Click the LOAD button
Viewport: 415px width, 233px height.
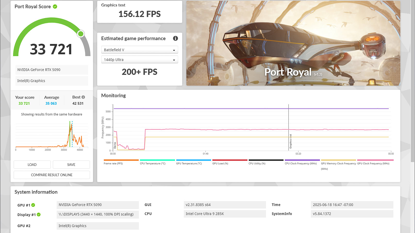point(32,165)
